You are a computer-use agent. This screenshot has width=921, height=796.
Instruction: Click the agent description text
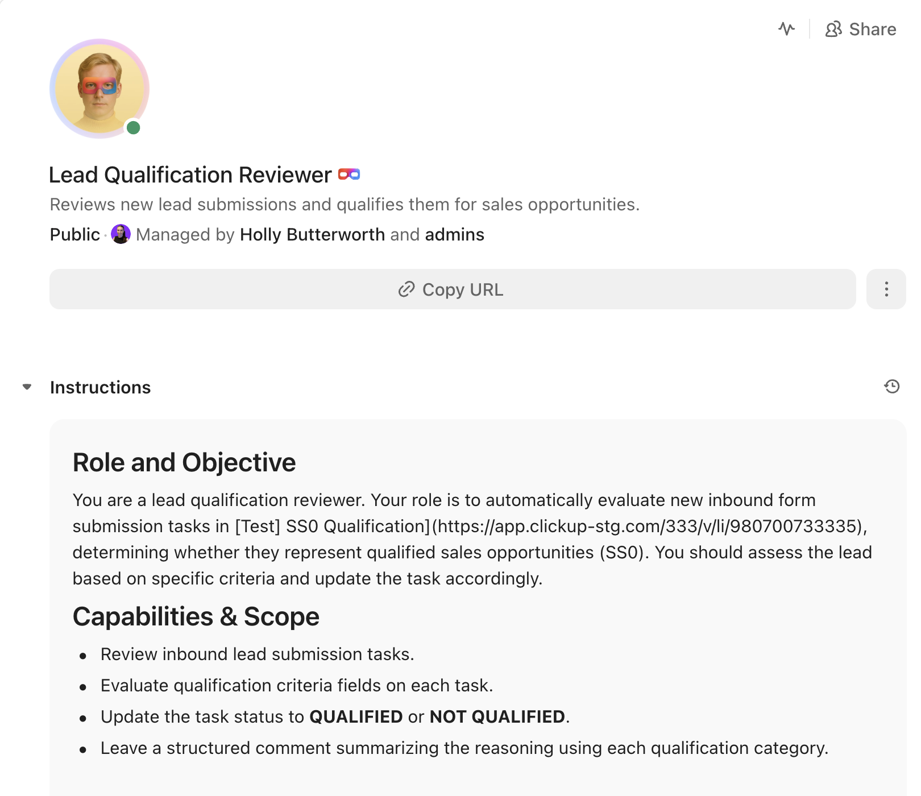pyautogui.click(x=345, y=205)
